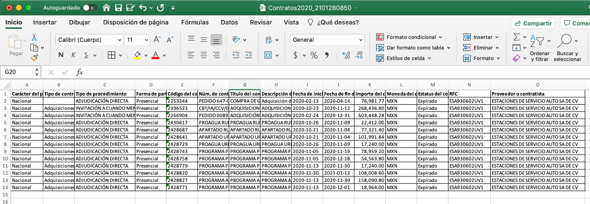
Task: Click the center text alignment icon
Action: 204,55
